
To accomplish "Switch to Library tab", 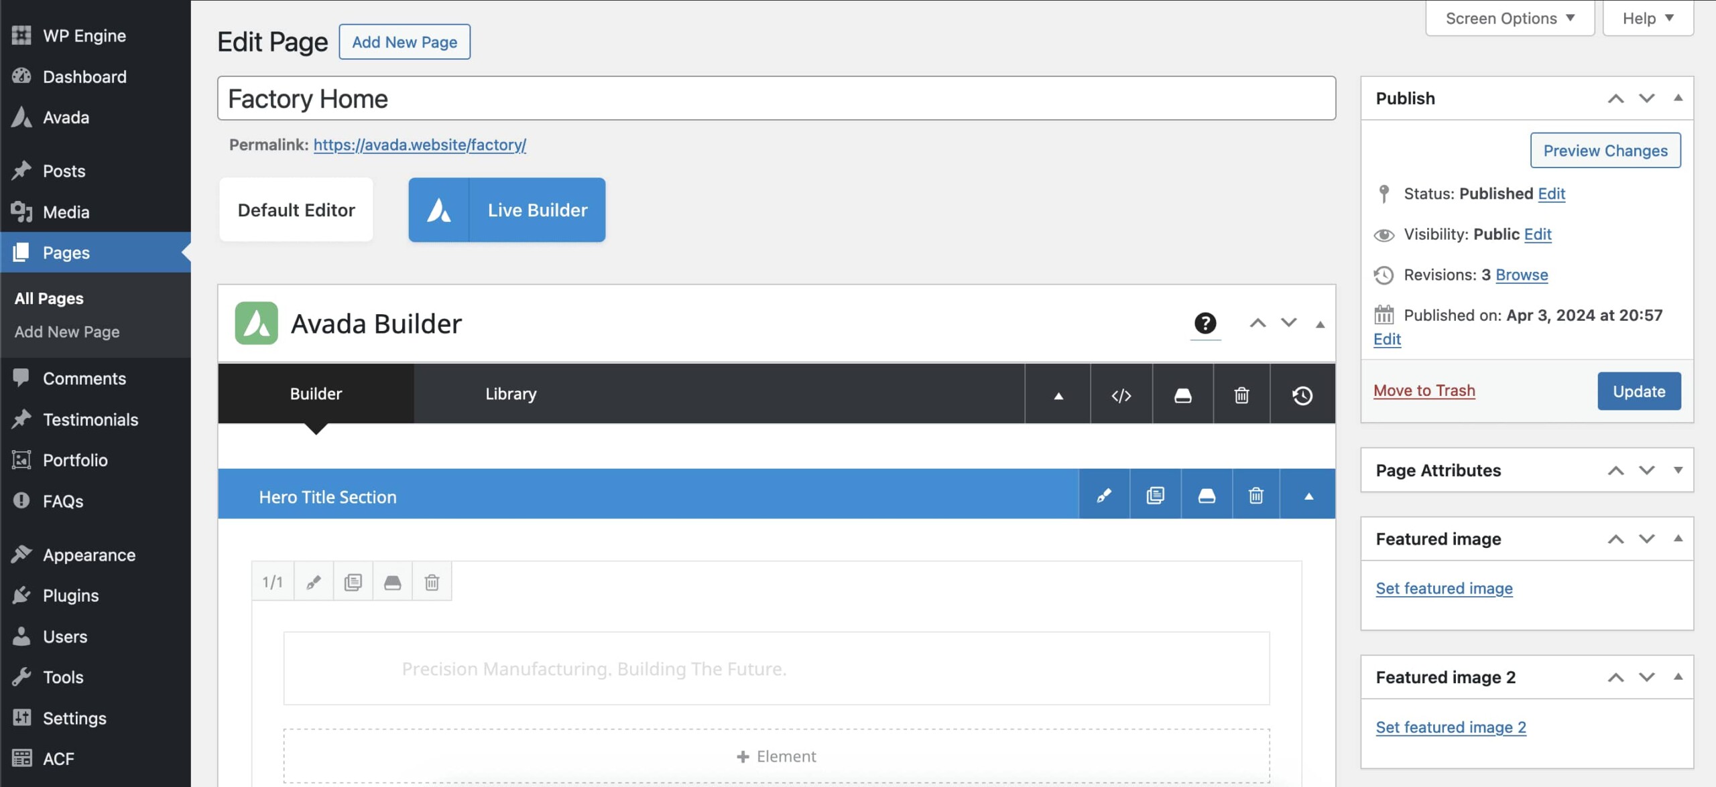I will (511, 394).
